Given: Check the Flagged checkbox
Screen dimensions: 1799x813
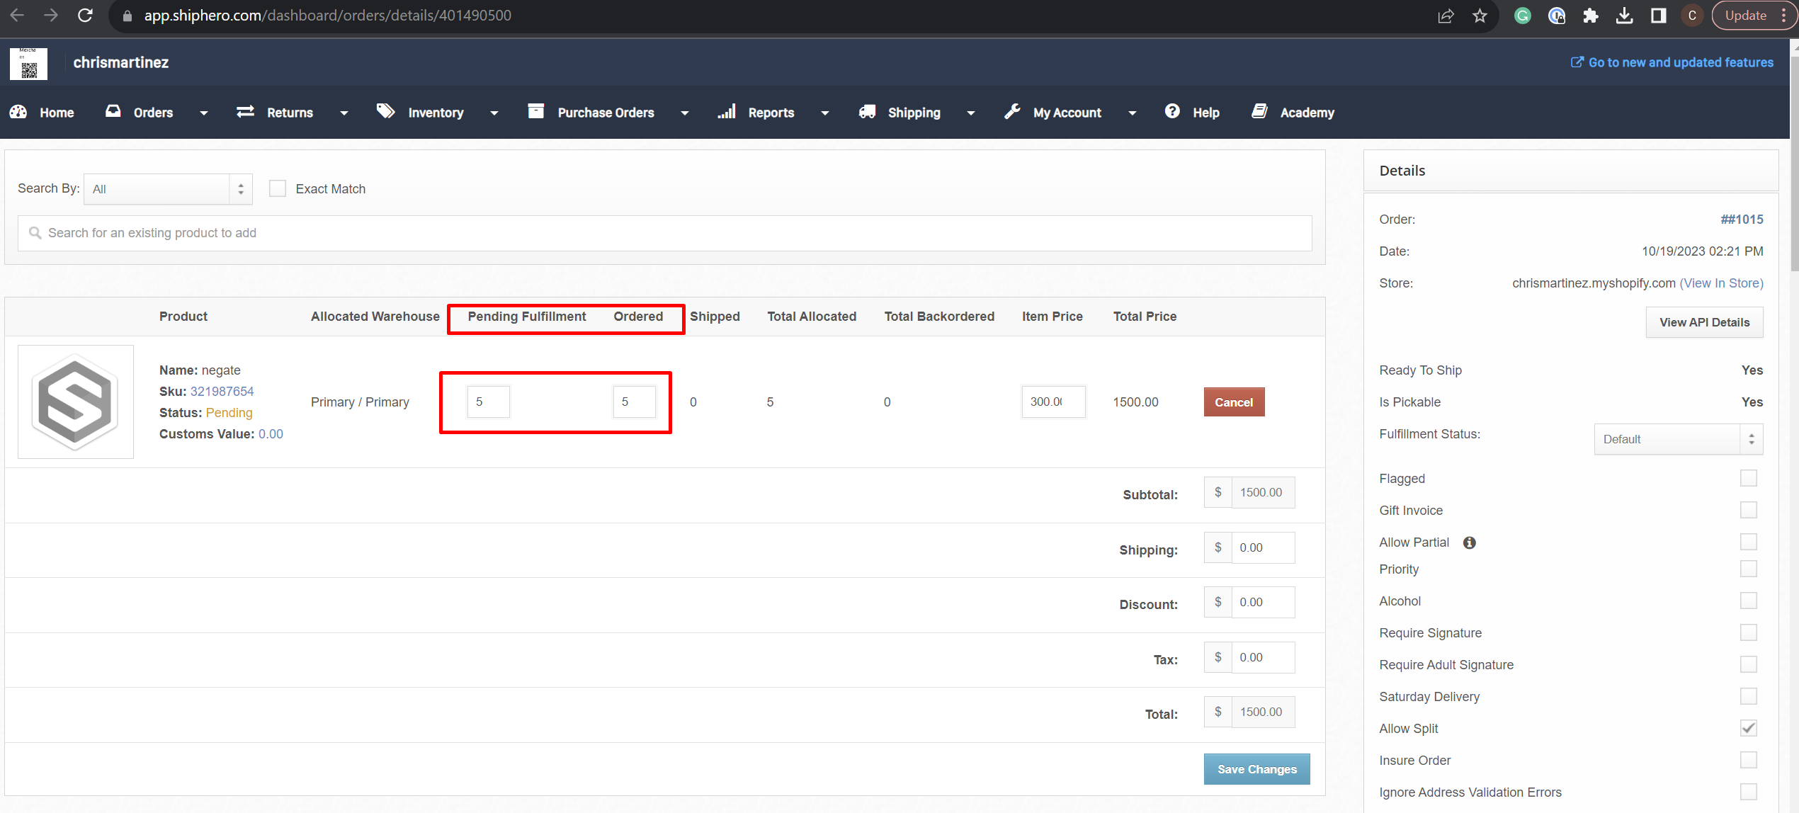Looking at the screenshot, I should point(1748,478).
